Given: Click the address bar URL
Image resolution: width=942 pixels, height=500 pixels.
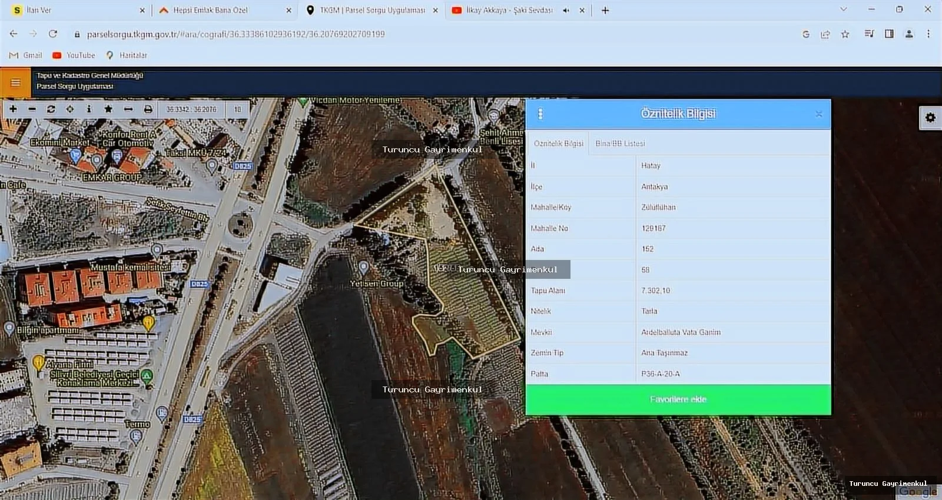Looking at the screenshot, I should (x=235, y=34).
